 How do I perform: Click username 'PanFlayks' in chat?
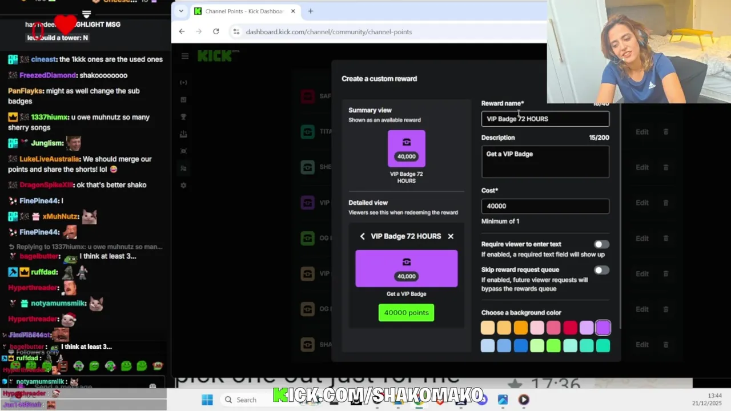click(x=25, y=91)
